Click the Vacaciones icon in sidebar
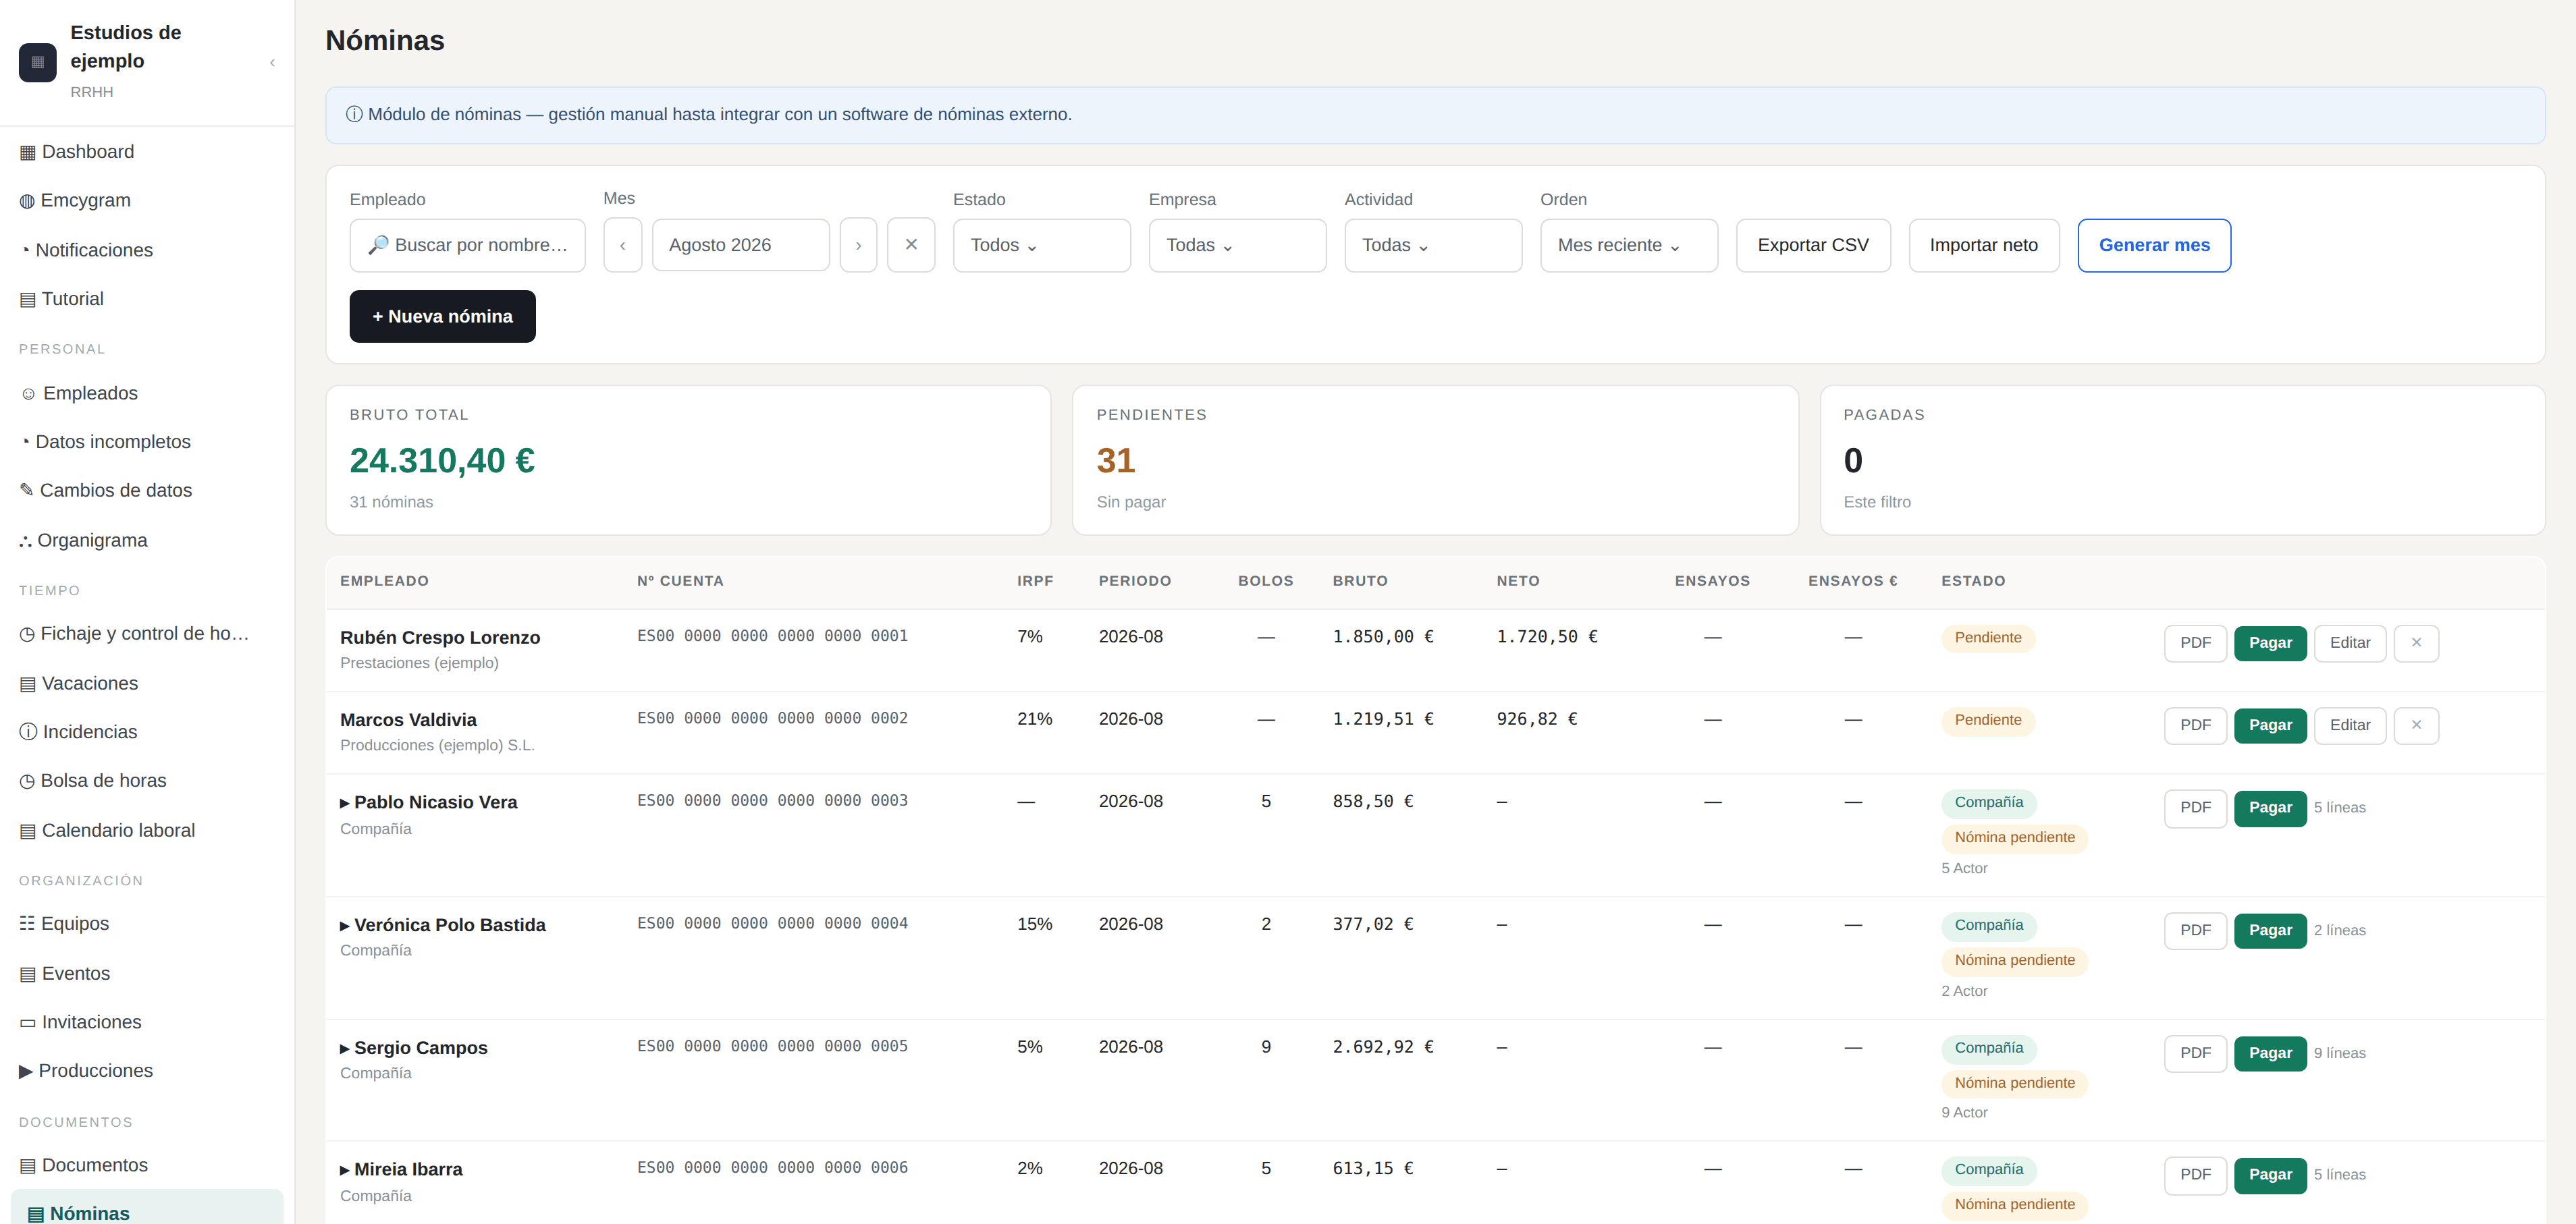 tap(28, 684)
